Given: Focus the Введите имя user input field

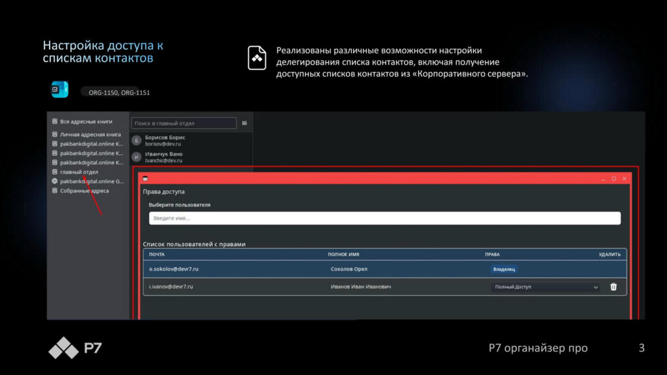Looking at the screenshot, I should 384,219.
